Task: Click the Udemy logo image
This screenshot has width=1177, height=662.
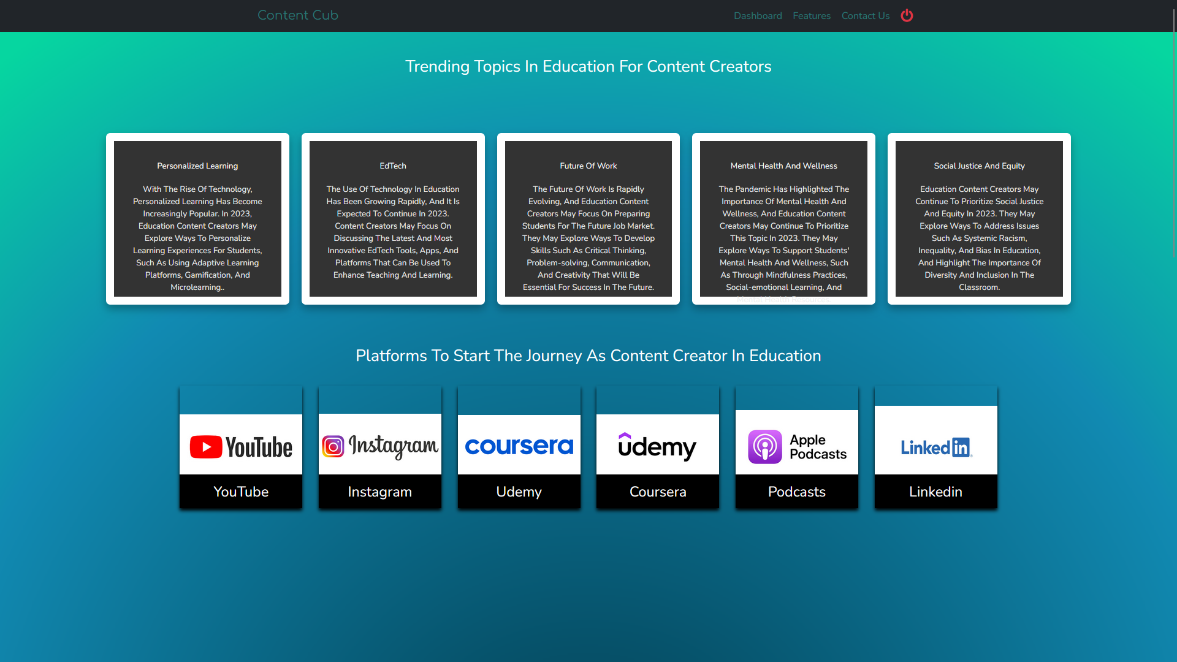Action: pos(658,447)
